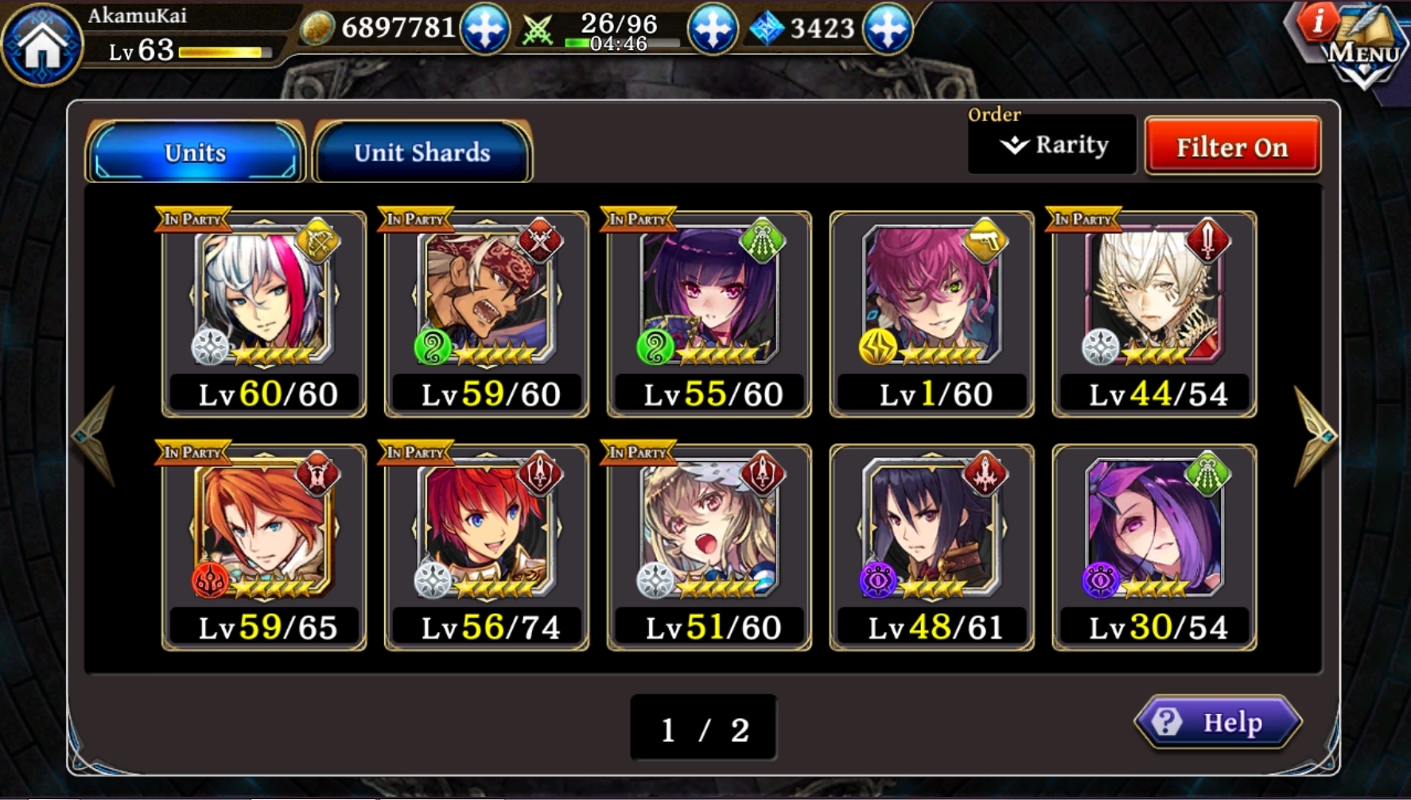
Task: Buy more gems with plus icon
Action: click(x=888, y=29)
